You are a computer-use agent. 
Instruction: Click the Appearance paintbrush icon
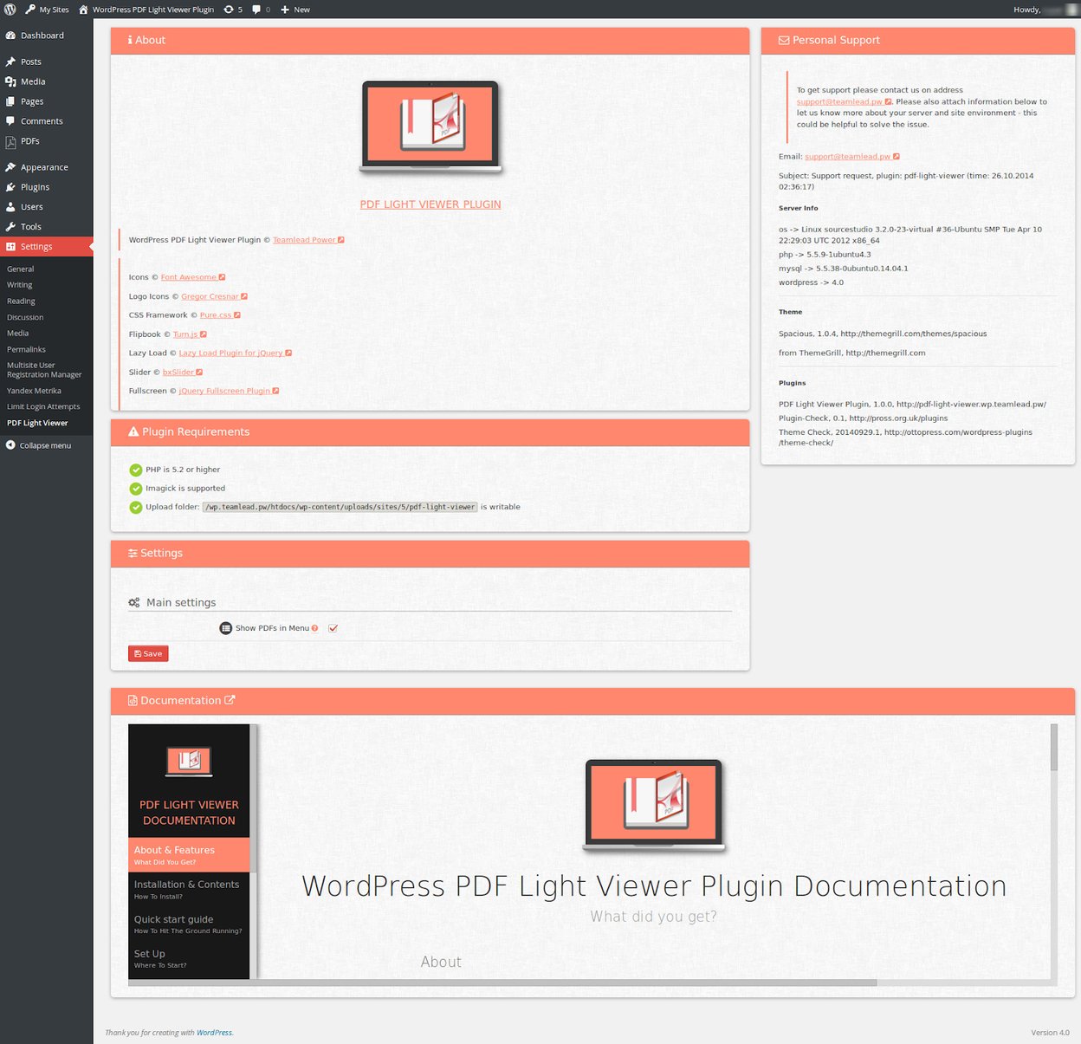click(10, 166)
